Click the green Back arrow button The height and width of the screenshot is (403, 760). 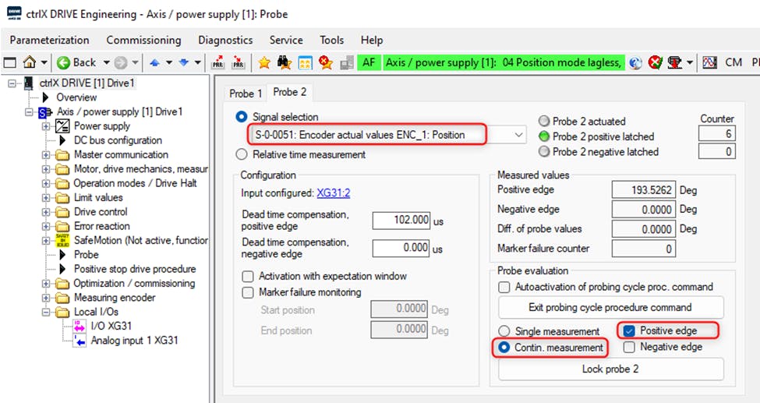click(64, 62)
